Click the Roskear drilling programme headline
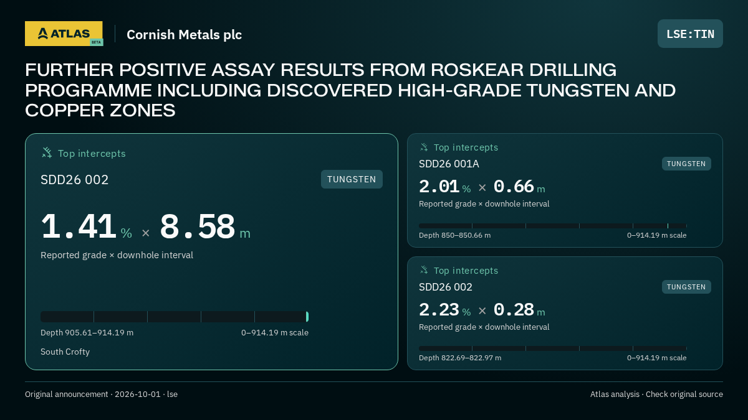 [x=350, y=90]
